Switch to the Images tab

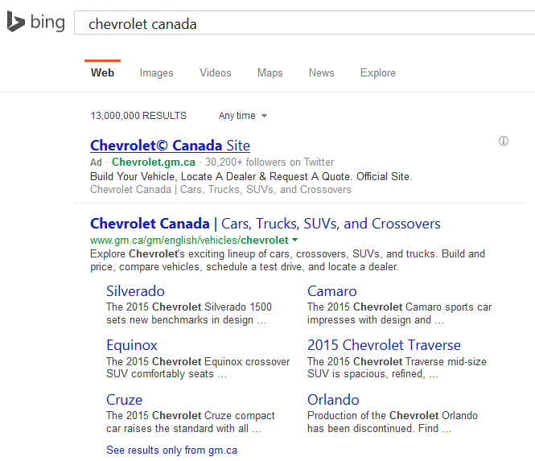[156, 73]
